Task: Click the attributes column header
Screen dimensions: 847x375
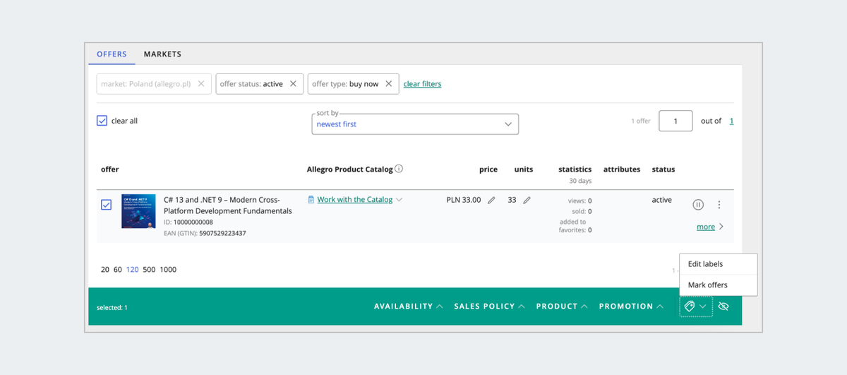Action: 622,169
